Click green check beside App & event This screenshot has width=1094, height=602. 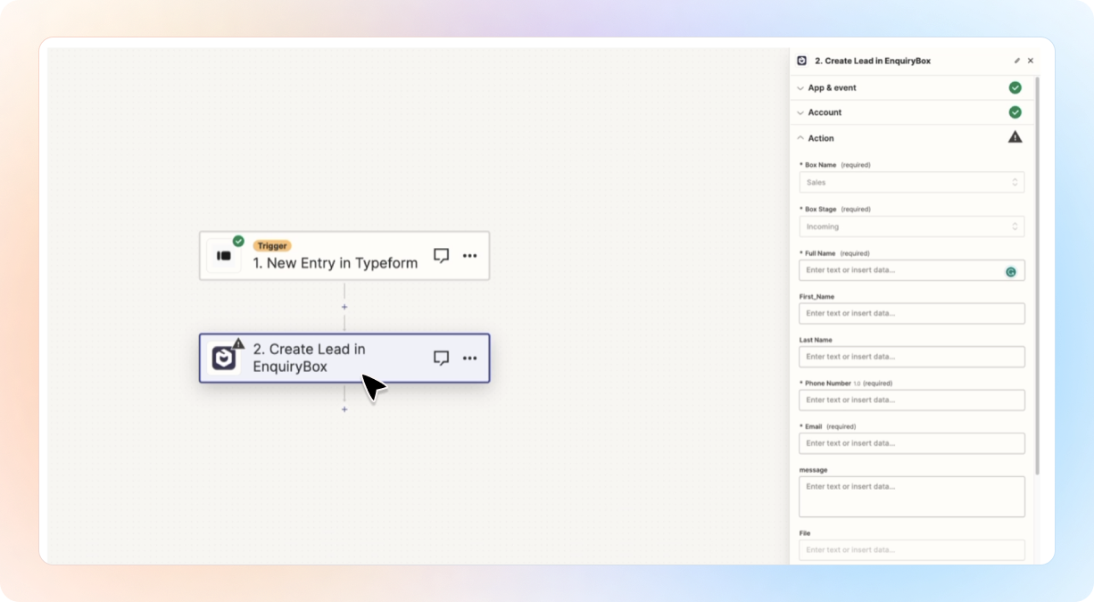pos(1015,87)
